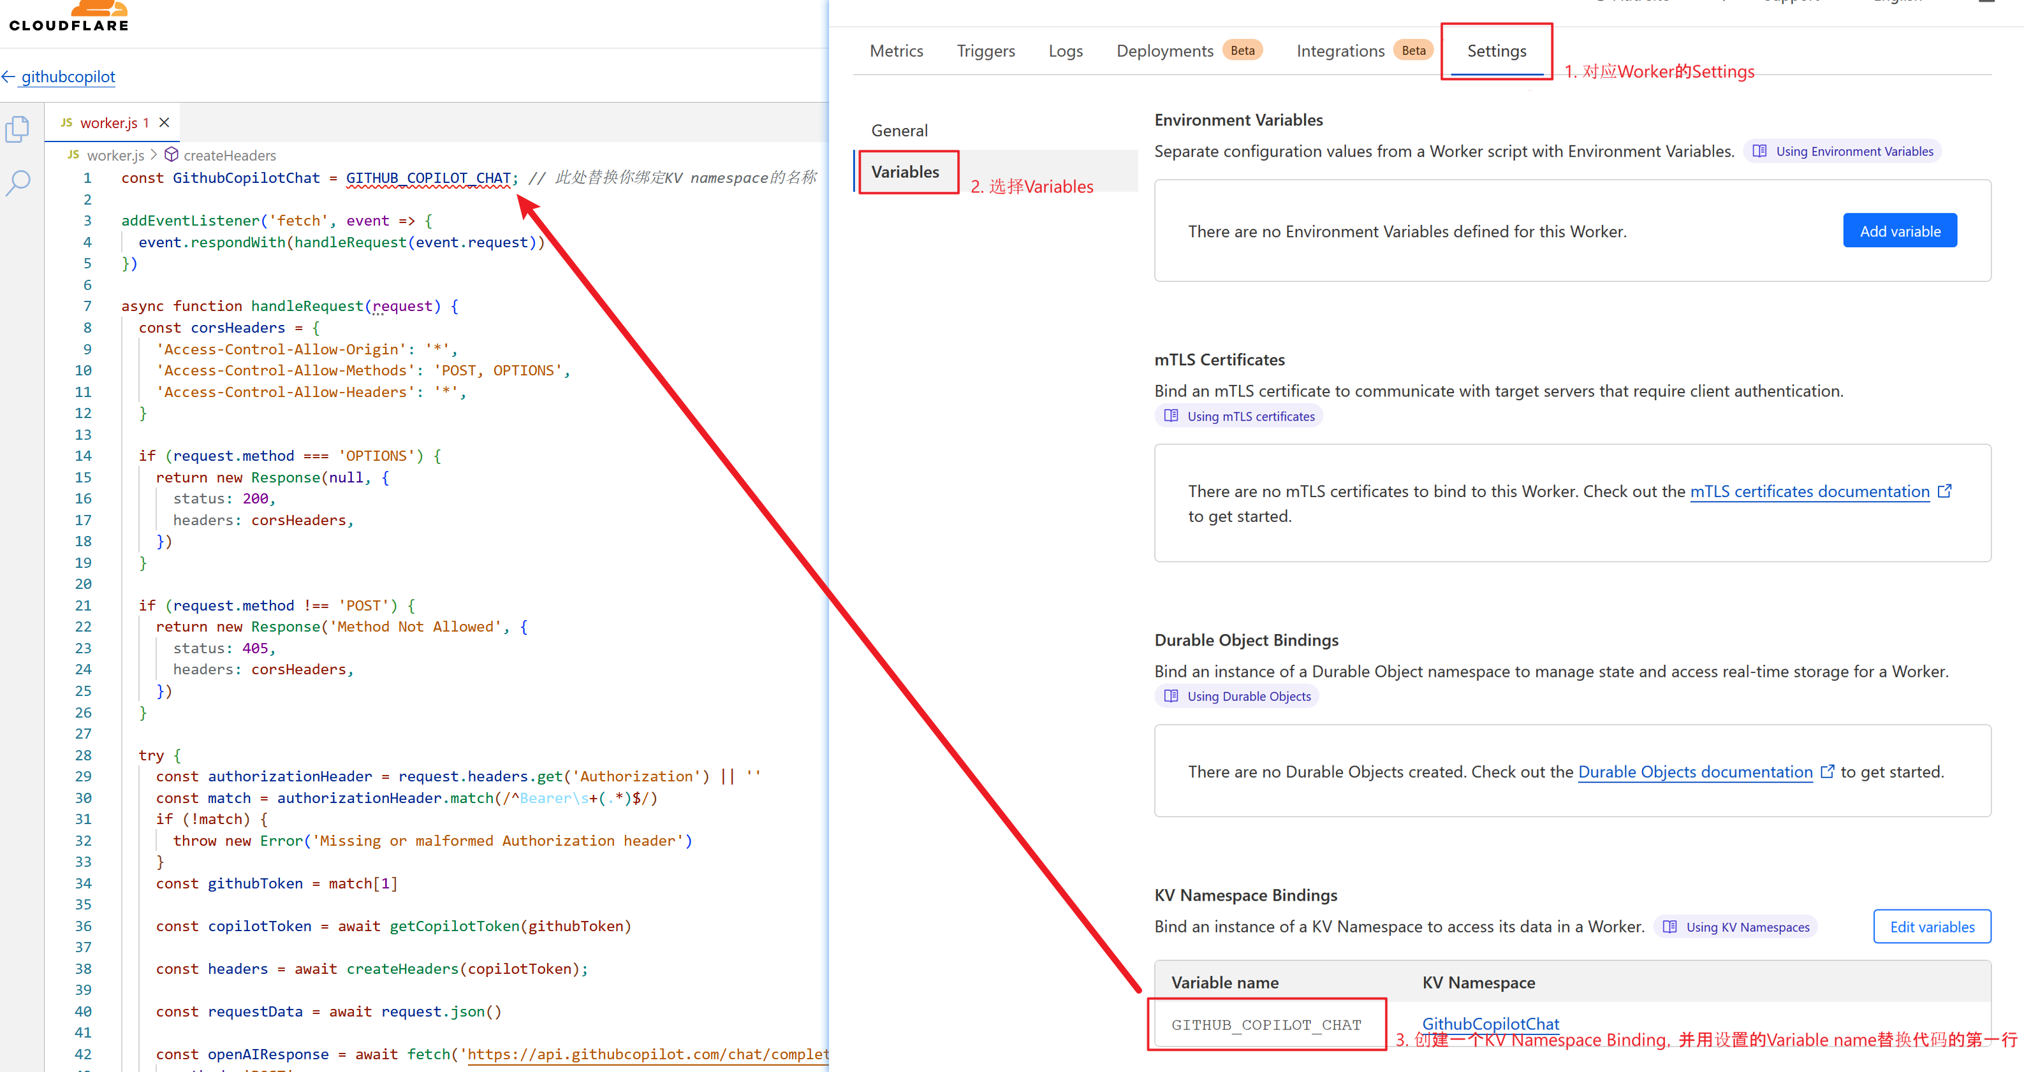Viewport: 2024px width, 1072px height.
Task: Click the Add variable button
Action: (1899, 231)
